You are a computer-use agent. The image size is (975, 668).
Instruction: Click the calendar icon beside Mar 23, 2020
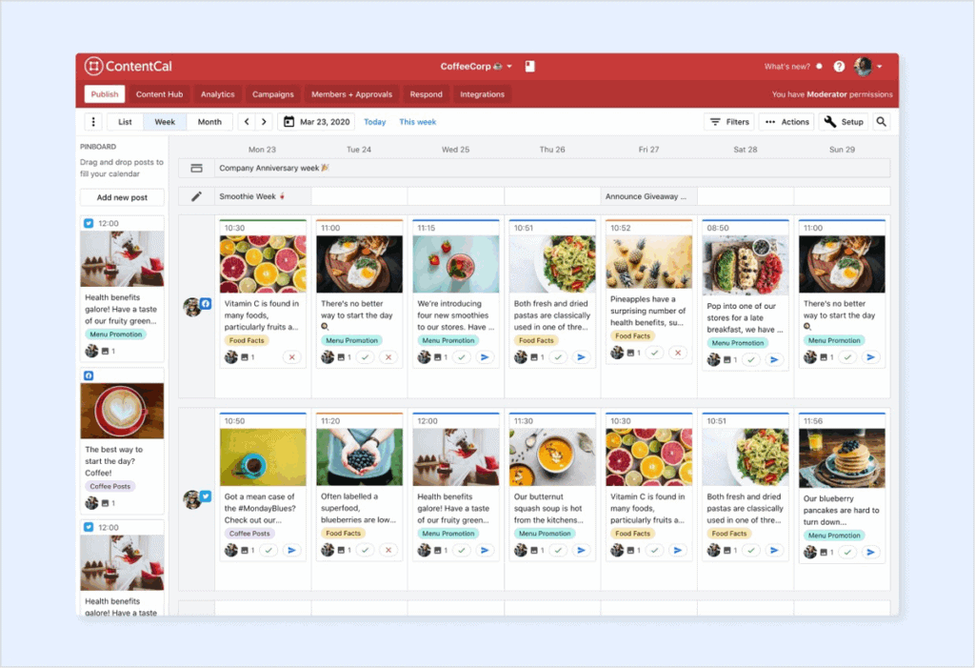[288, 122]
